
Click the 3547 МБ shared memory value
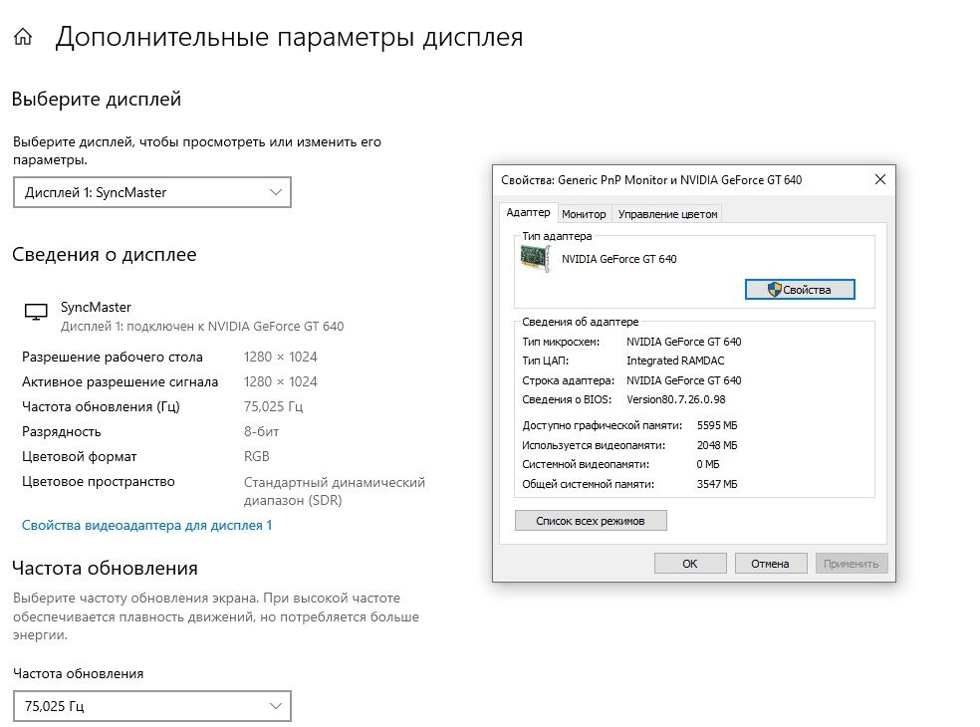pyautogui.click(x=717, y=484)
